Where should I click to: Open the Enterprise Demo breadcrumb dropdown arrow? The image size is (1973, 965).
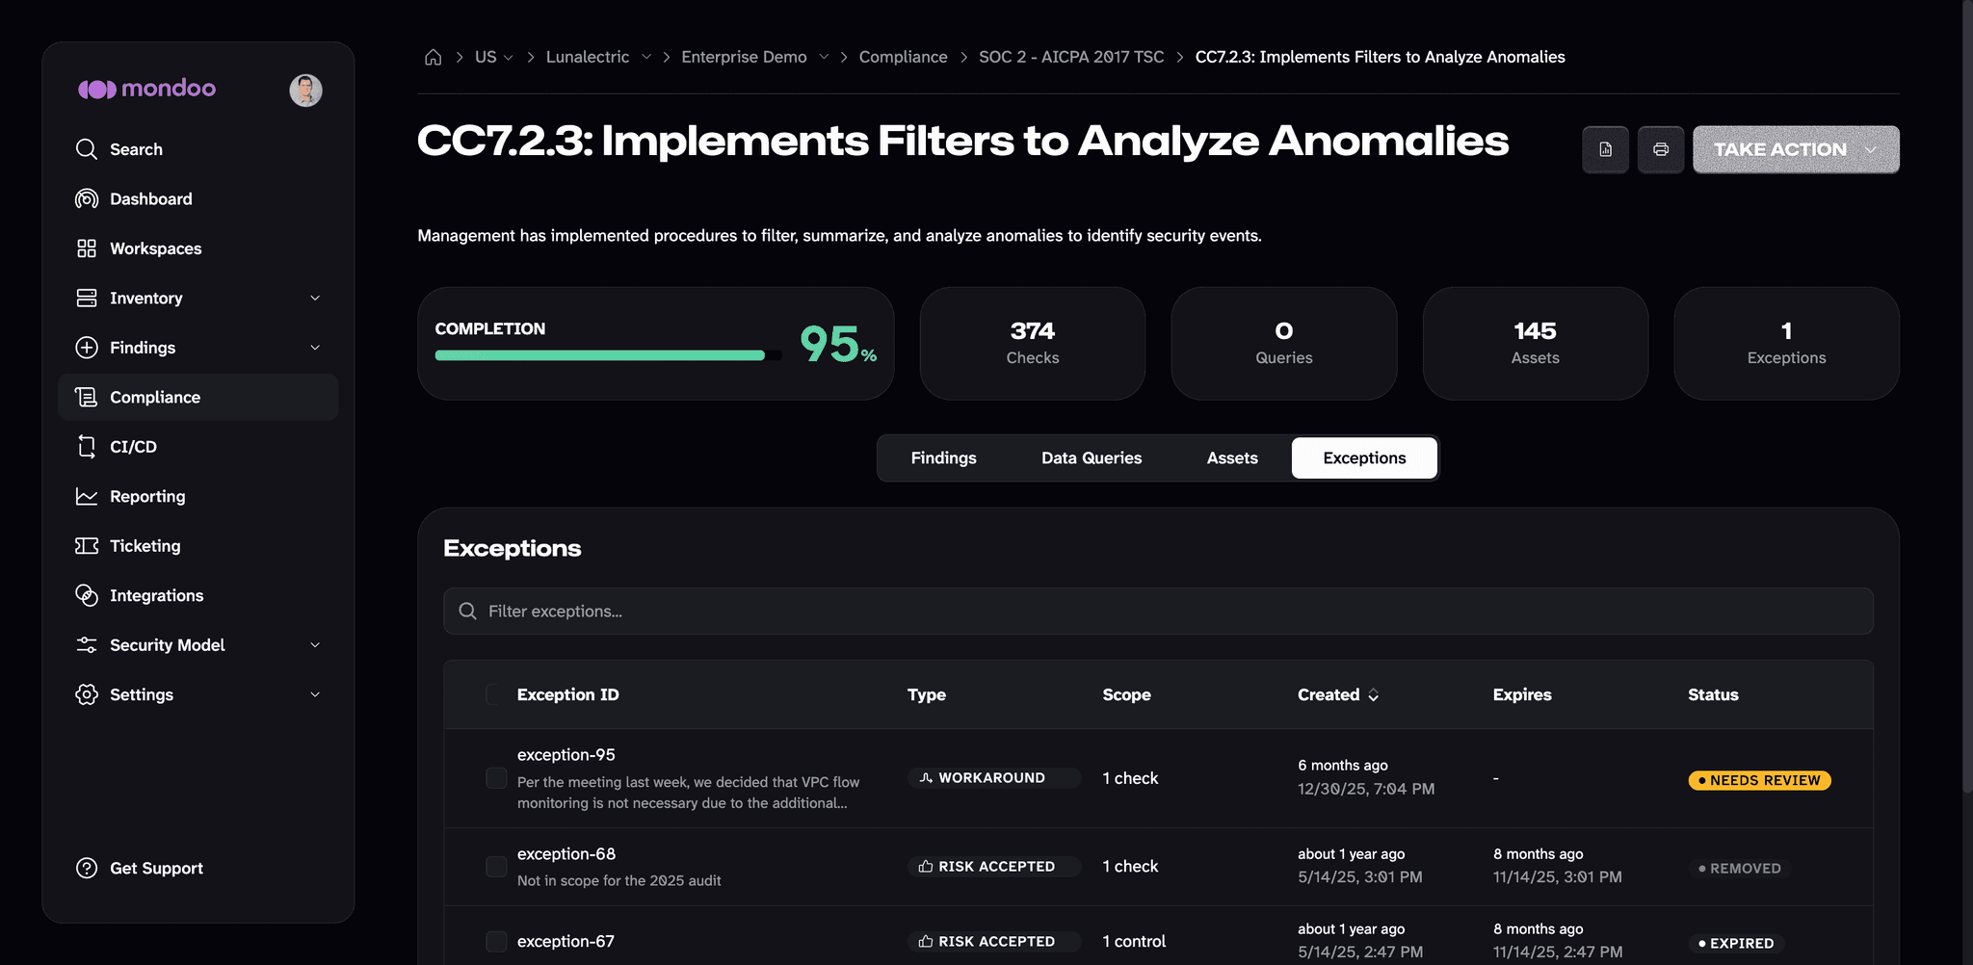click(824, 57)
